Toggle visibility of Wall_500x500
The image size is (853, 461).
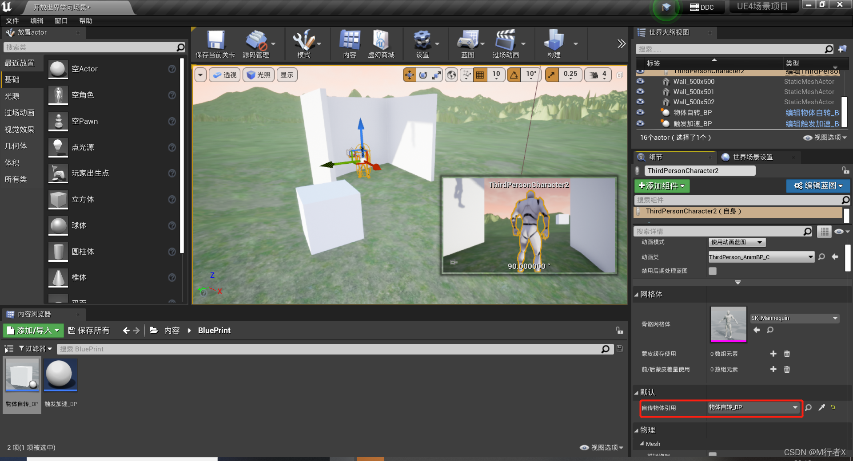[x=640, y=81]
